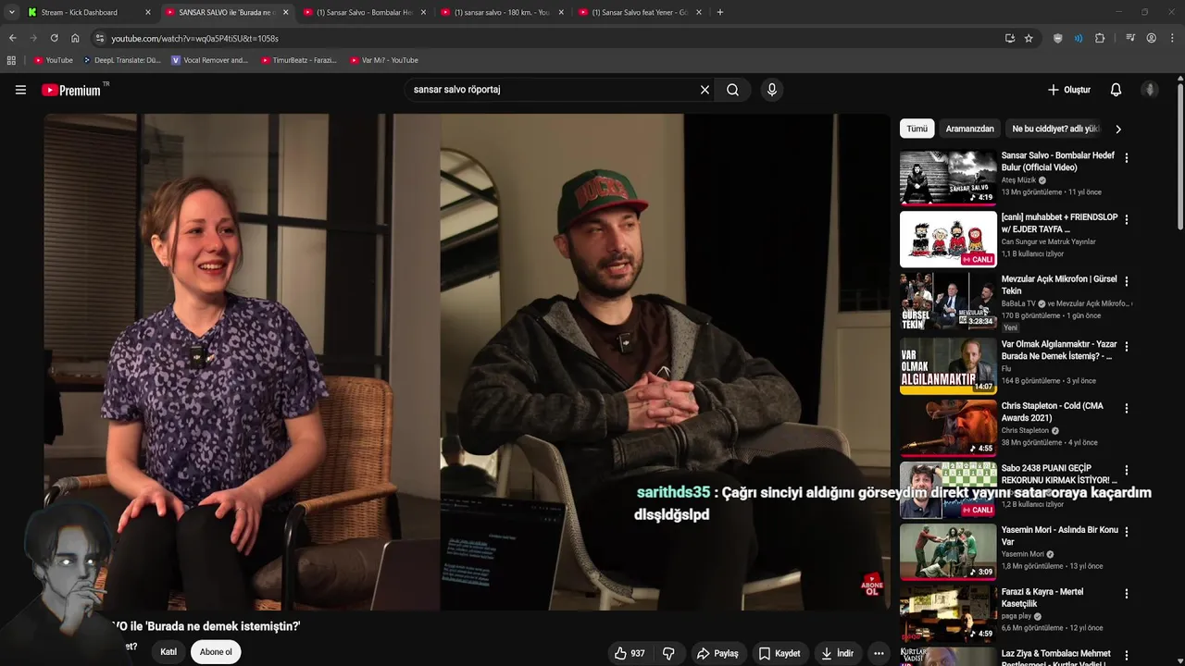The image size is (1185, 666).
Task: Open options for Bombalar Hedef Bulur video
Action: point(1127,158)
